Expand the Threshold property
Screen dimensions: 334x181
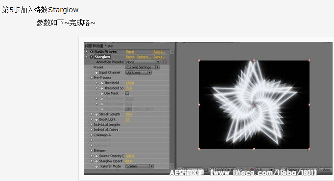tap(96, 83)
